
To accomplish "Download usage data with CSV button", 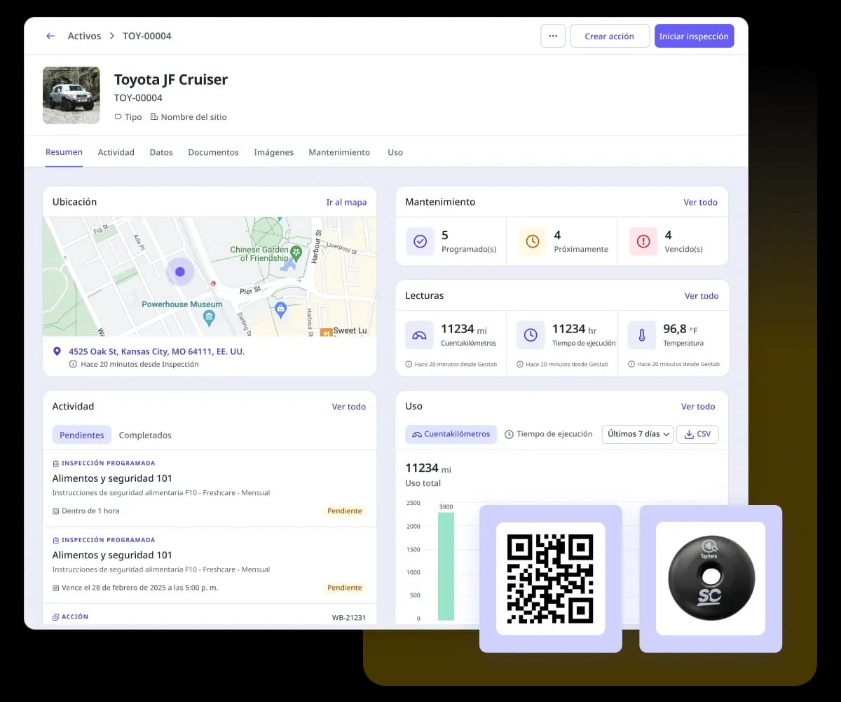I will tap(697, 434).
